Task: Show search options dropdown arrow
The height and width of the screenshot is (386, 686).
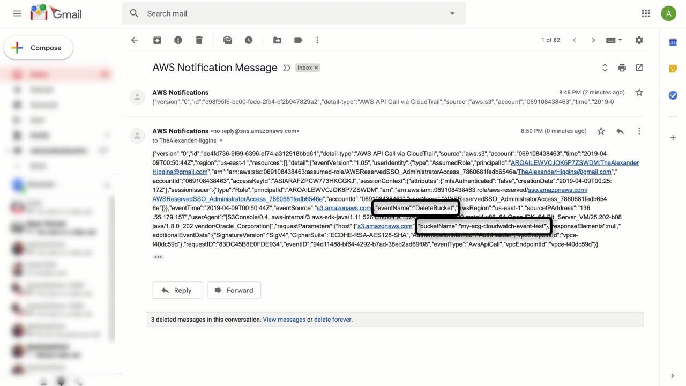Action: point(452,13)
